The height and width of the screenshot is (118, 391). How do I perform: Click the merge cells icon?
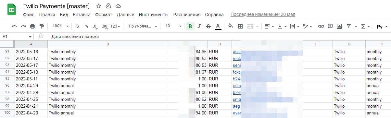(250, 26)
